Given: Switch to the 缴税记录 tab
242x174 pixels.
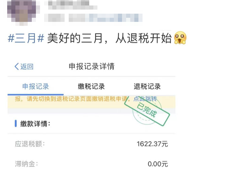Looking at the screenshot, I should tap(91, 86).
